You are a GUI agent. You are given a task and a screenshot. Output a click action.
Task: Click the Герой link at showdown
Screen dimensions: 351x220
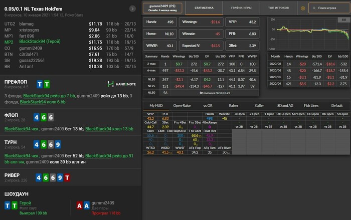tap(25, 203)
